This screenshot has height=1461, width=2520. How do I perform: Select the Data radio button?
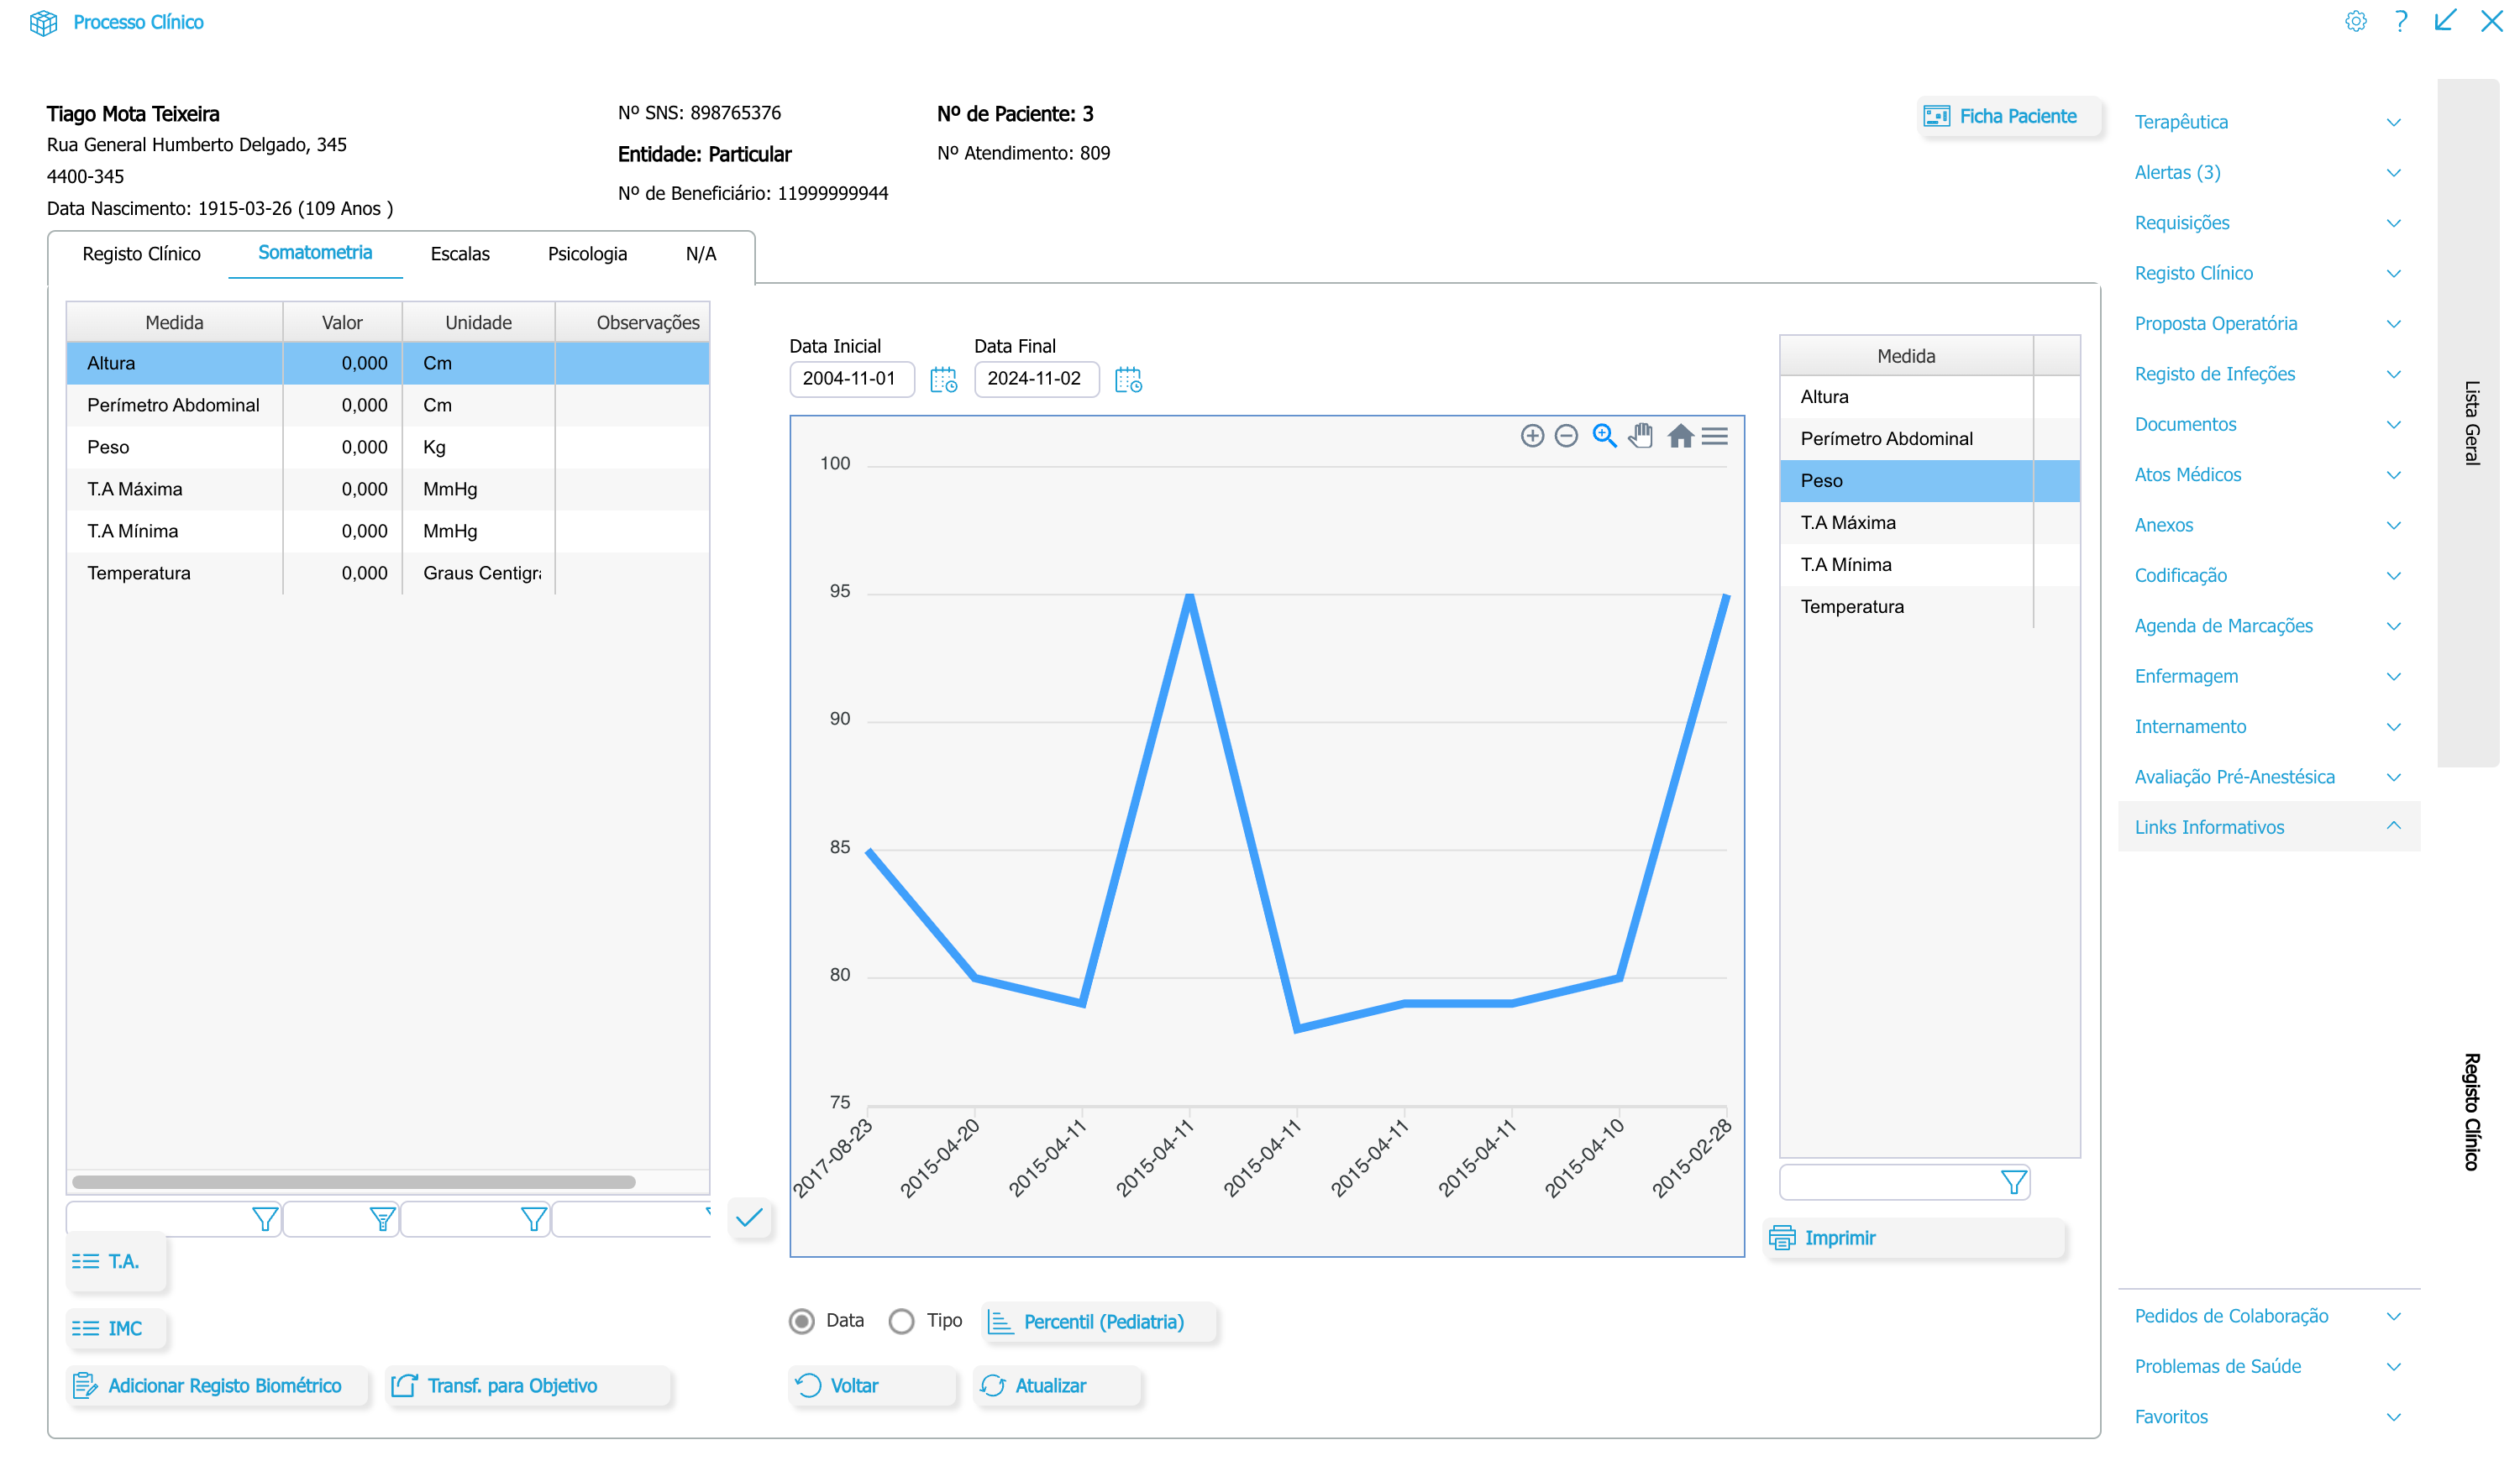click(801, 1321)
